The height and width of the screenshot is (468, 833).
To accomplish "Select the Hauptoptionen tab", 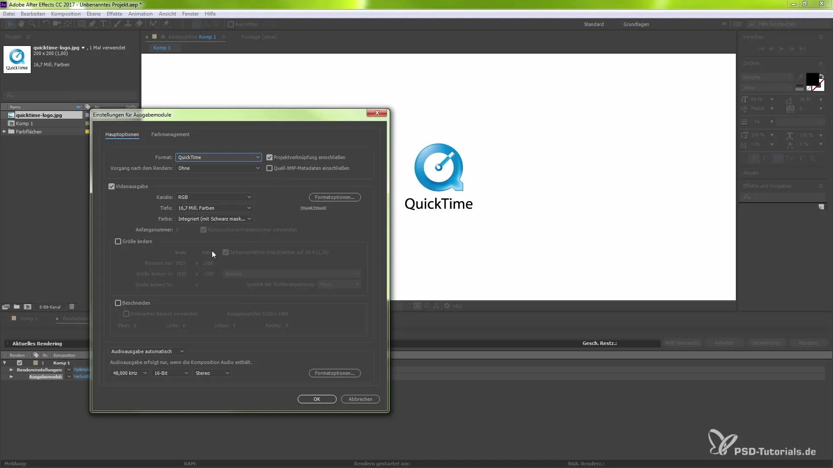I will pos(122,134).
